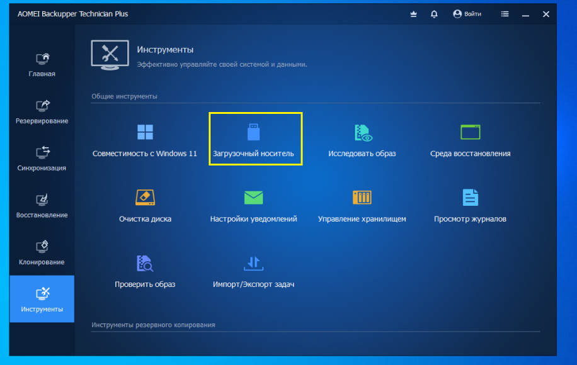577x365 pixels.
Task: Open notifications bell icon
Action: [434, 14]
